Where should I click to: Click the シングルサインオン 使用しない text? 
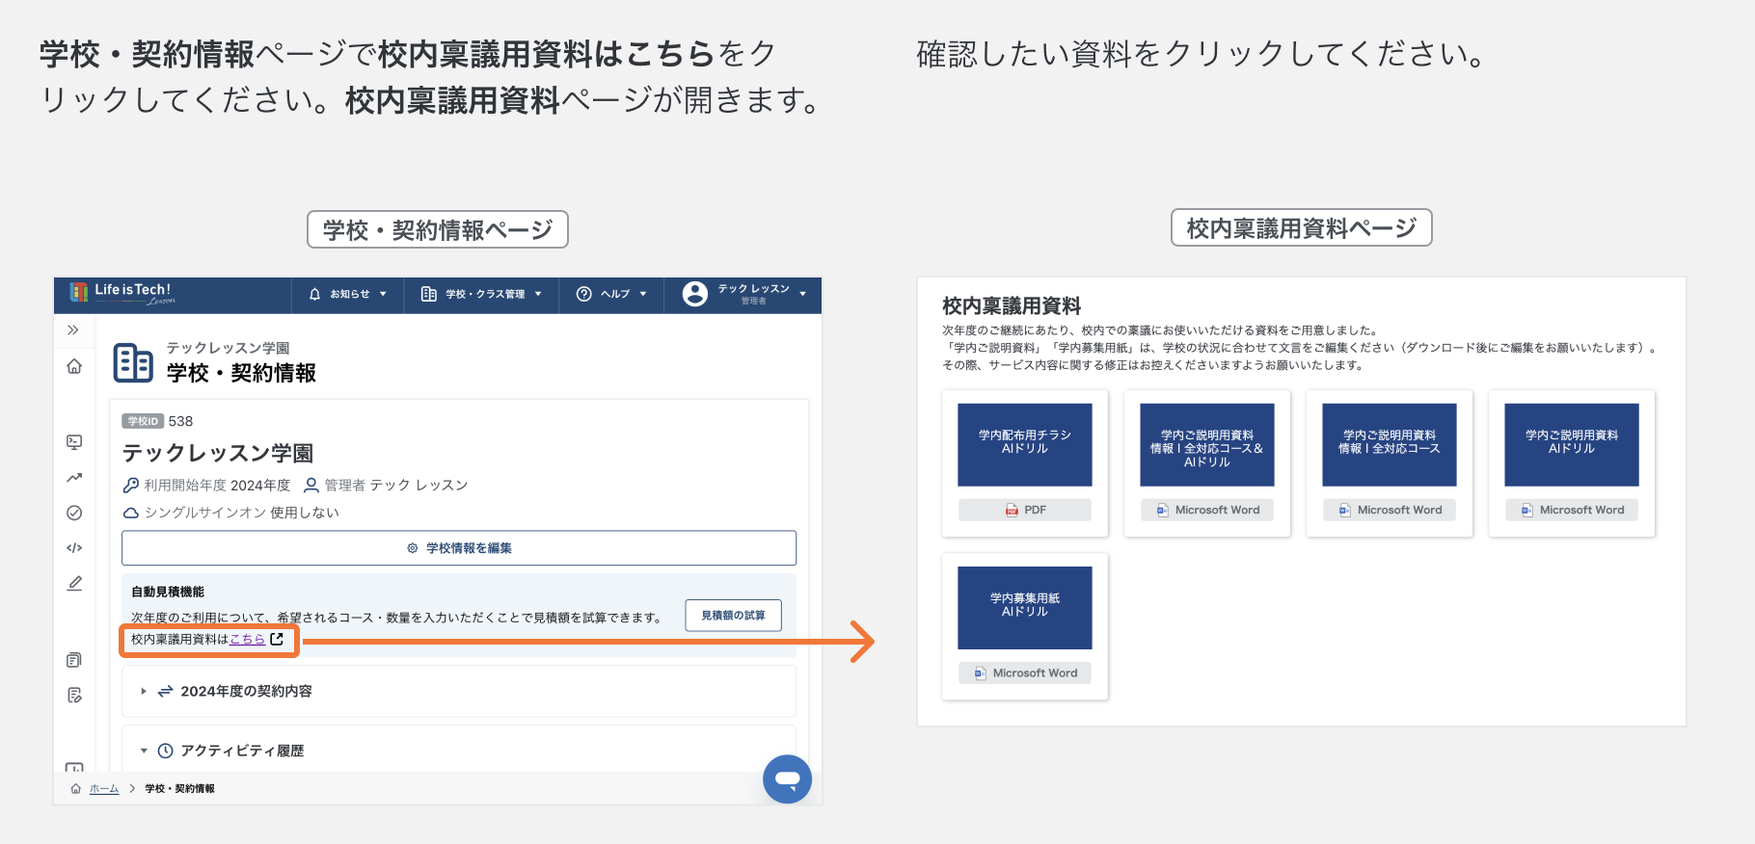[x=241, y=513]
